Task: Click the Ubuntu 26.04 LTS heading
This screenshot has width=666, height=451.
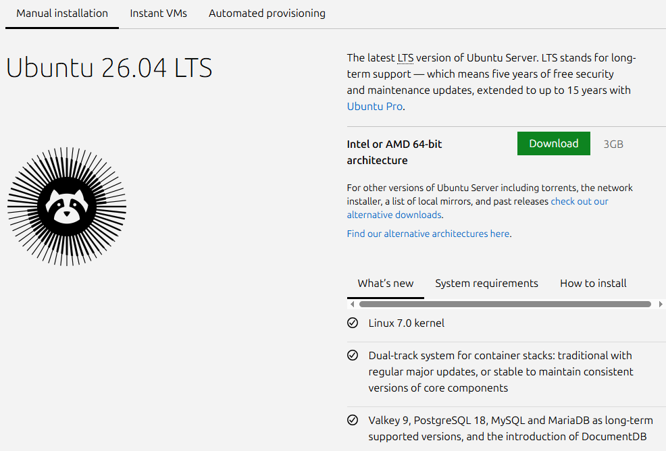Action: (109, 68)
